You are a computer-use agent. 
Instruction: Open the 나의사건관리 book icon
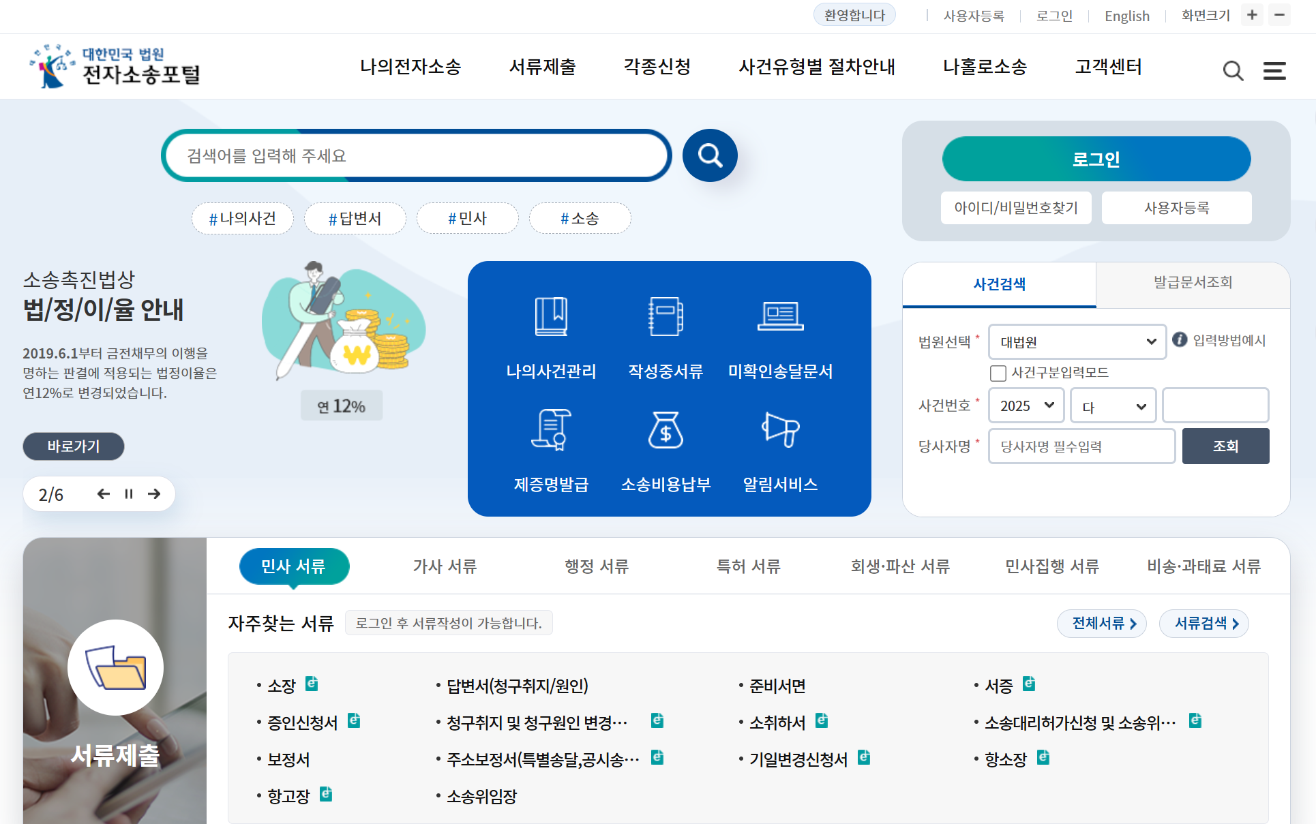click(551, 317)
